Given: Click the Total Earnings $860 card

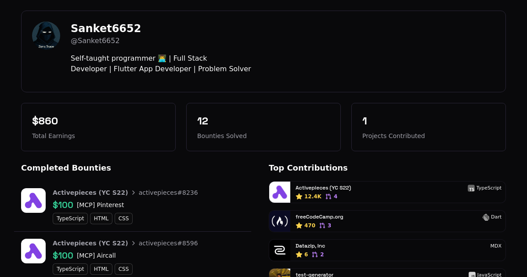Looking at the screenshot, I should coord(98,127).
